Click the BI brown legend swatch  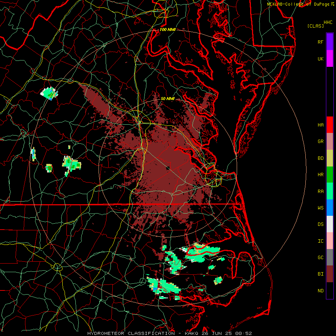point(330,274)
